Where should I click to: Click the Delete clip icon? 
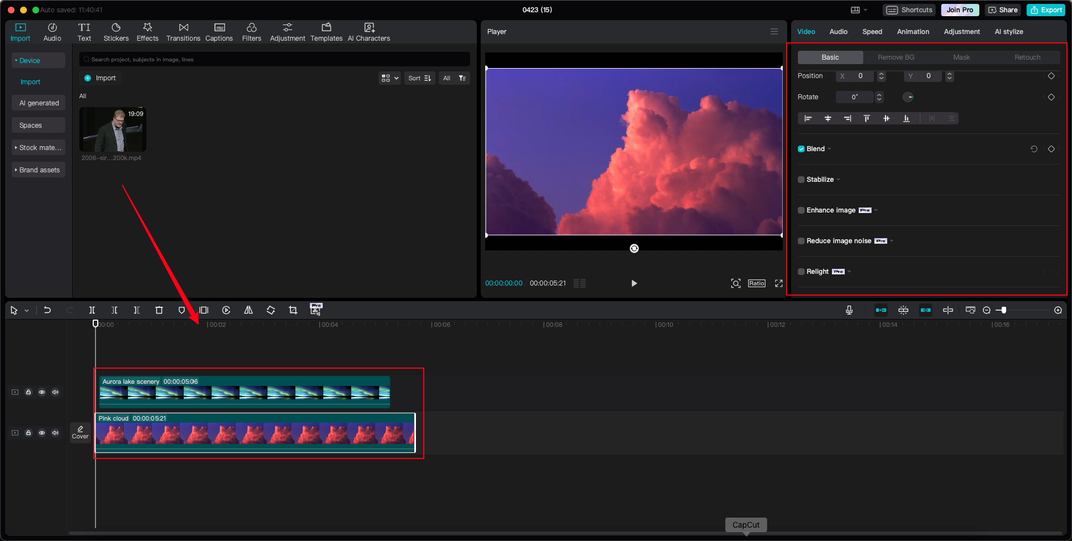pyautogui.click(x=159, y=310)
